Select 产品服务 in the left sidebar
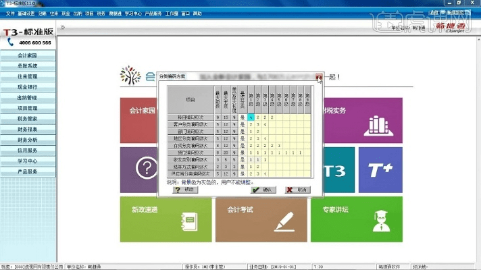This screenshot has width=481, height=270. [28, 171]
